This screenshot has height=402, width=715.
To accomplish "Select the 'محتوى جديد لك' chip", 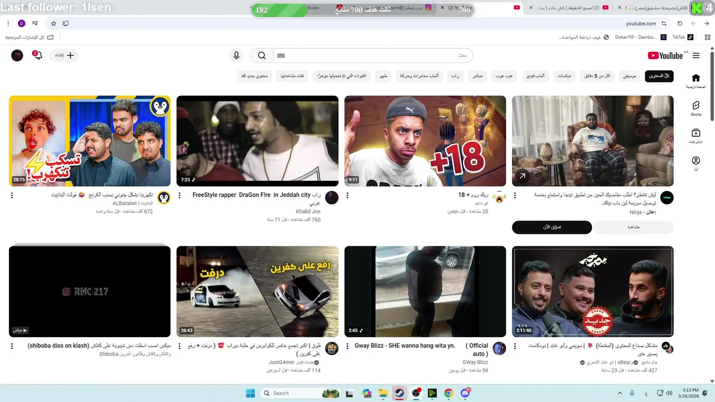I will 254,76.
